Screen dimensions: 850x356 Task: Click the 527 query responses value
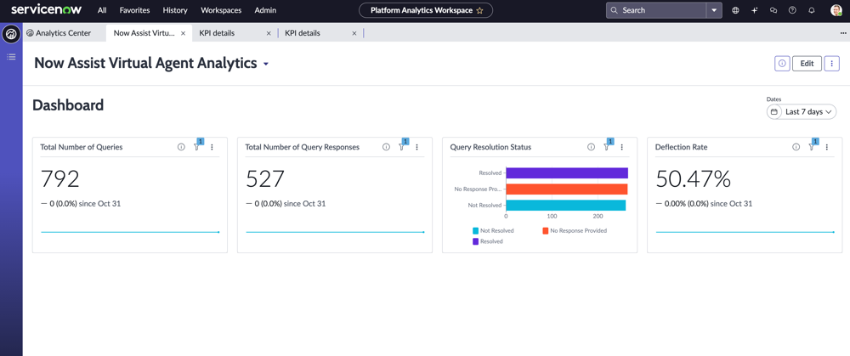tap(265, 179)
